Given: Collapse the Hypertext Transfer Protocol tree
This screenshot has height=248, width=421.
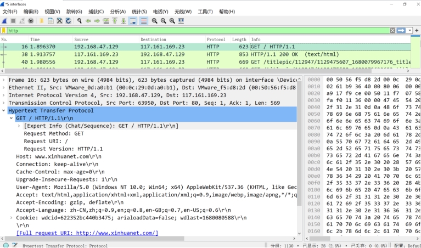Looking at the screenshot, I should pyautogui.click(x=5, y=110).
